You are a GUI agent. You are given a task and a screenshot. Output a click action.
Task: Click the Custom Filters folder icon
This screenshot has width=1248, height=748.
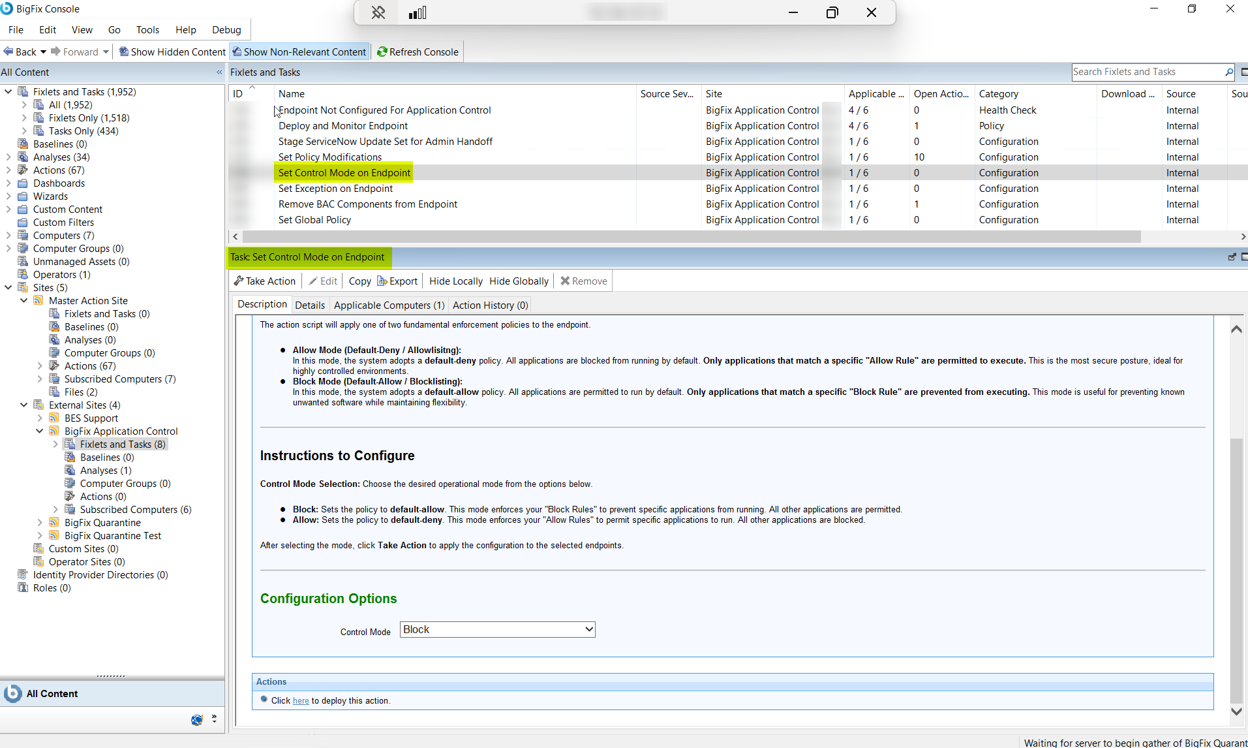click(23, 223)
